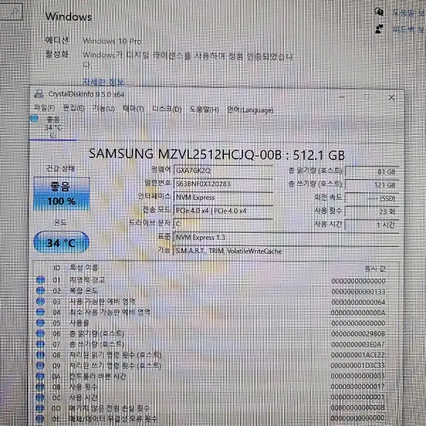Click the Windows 10 Pro edition text
426x426 pixels.
(112, 41)
